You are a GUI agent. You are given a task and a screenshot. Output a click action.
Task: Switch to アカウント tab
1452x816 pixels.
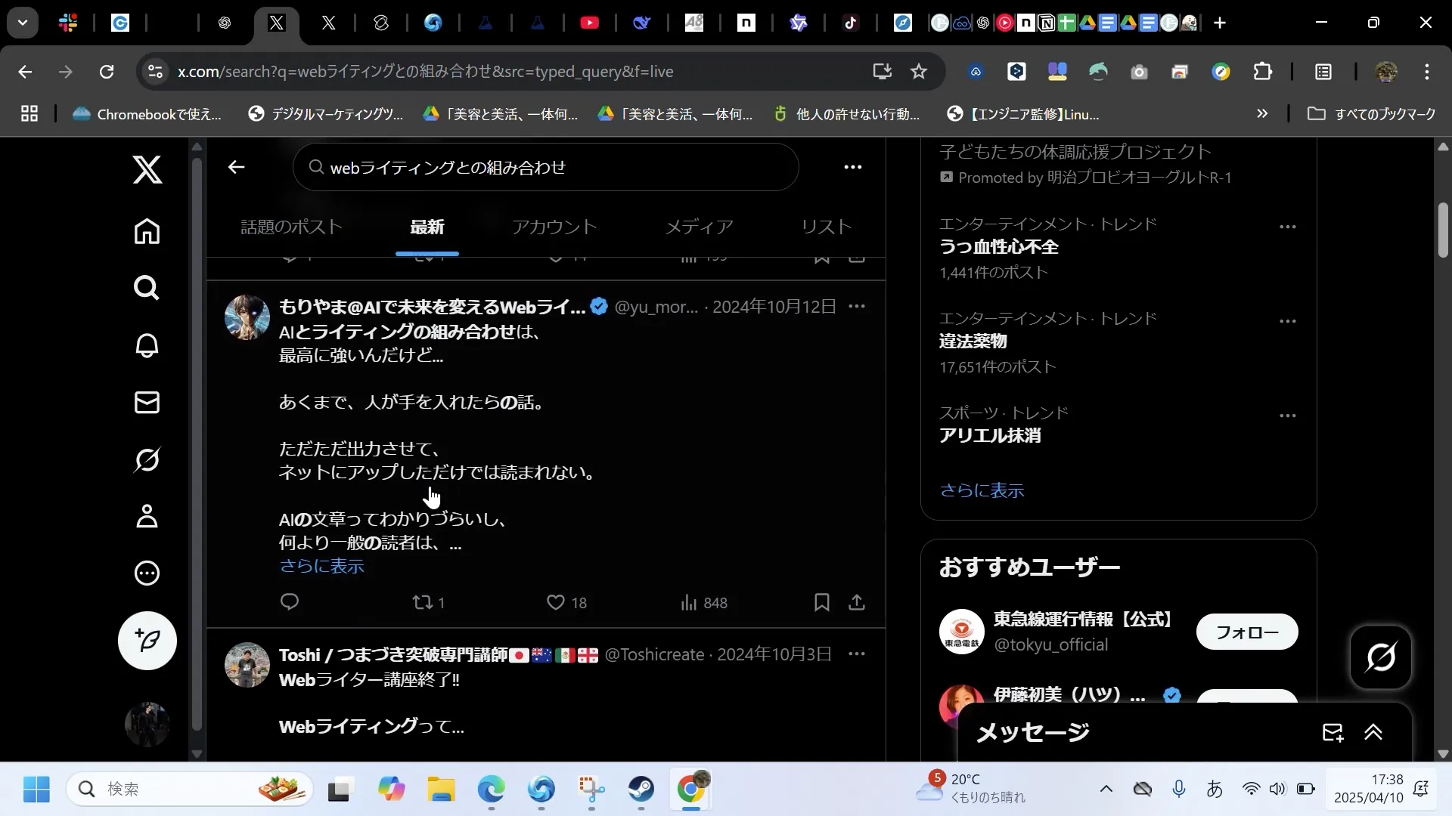click(554, 227)
